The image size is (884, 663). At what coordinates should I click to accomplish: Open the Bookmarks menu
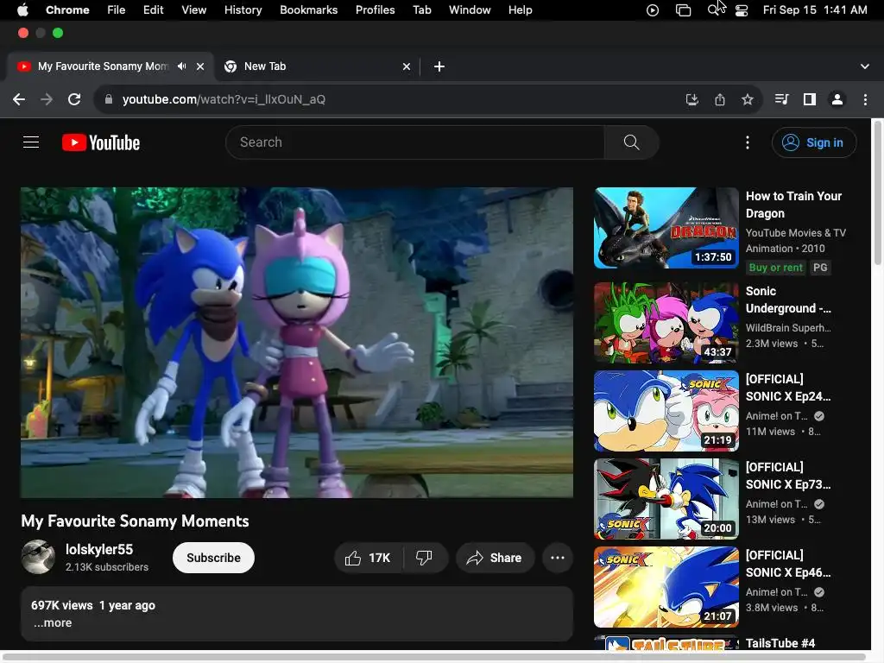point(308,9)
